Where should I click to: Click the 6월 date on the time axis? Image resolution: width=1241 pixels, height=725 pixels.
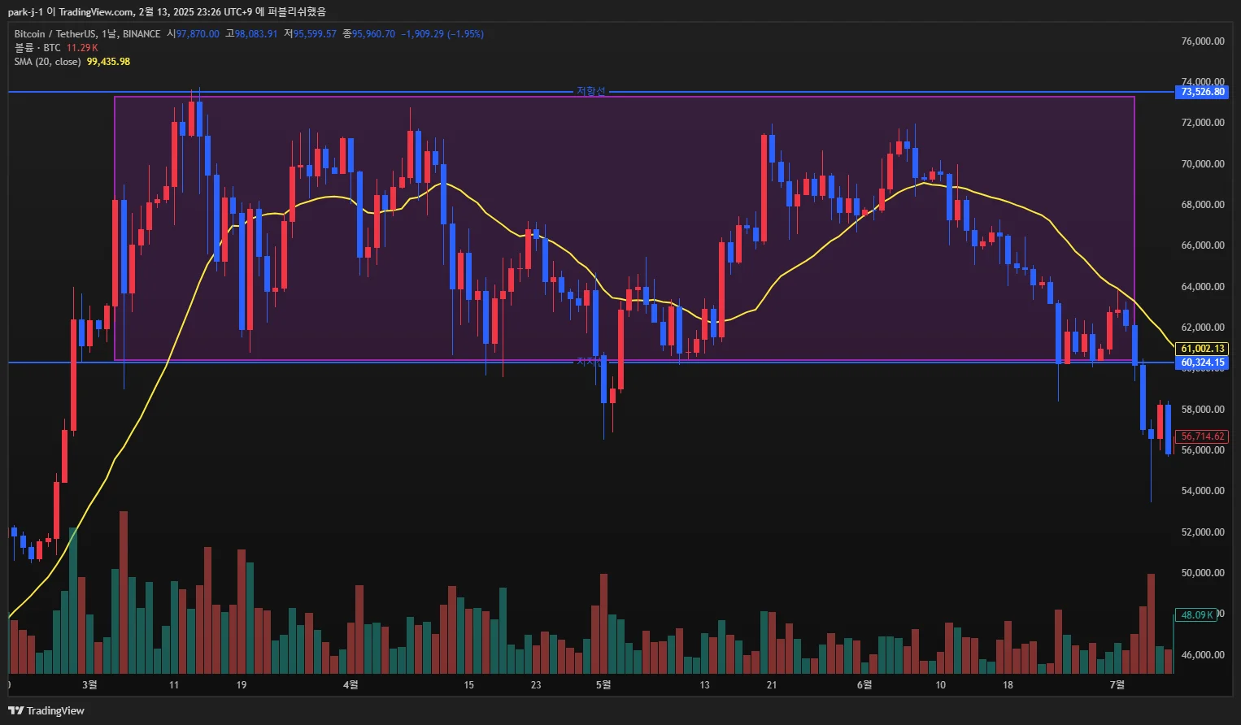[x=864, y=685]
